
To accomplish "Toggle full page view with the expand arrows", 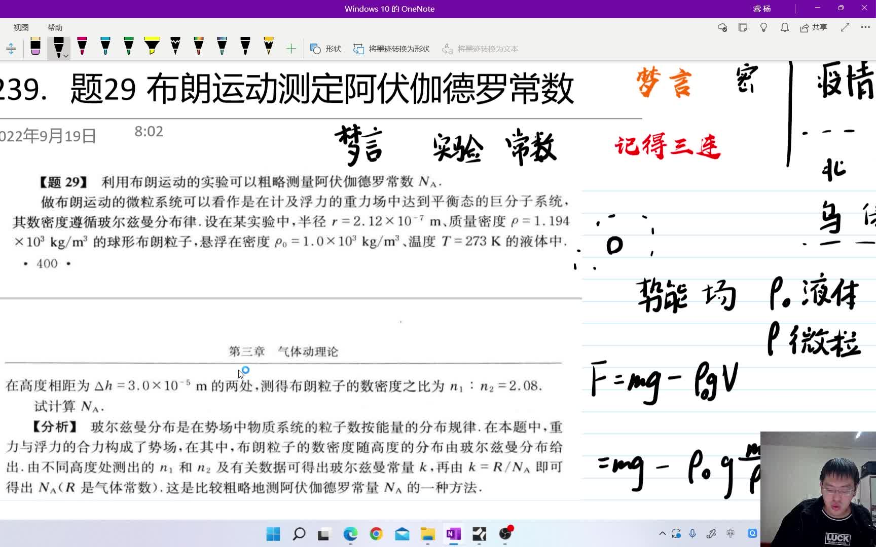I will [845, 28].
